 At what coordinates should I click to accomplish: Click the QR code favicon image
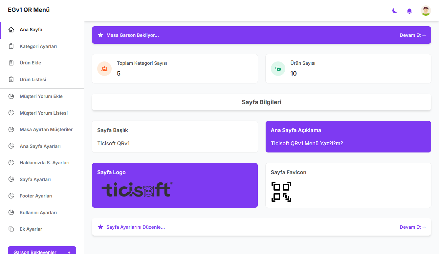(x=281, y=192)
